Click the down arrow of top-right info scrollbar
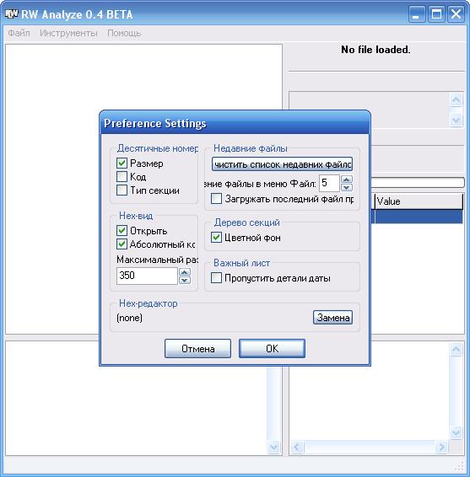Viewport: 470px width, 477px height. point(456,120)
